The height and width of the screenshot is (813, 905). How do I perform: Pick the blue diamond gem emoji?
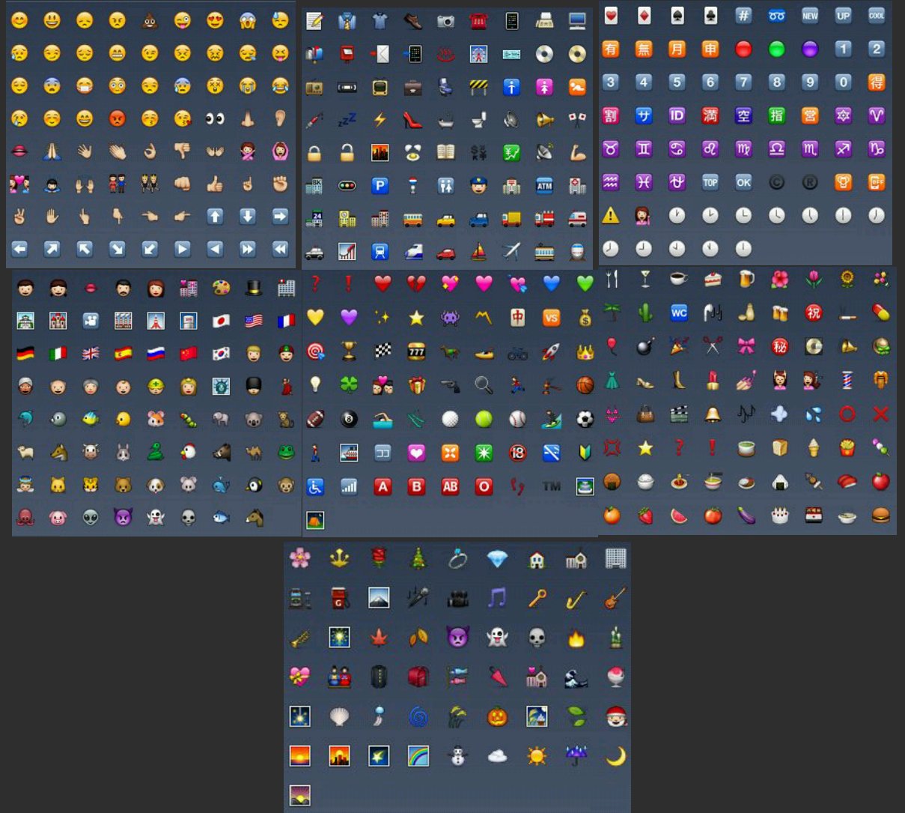pos(497,558)
